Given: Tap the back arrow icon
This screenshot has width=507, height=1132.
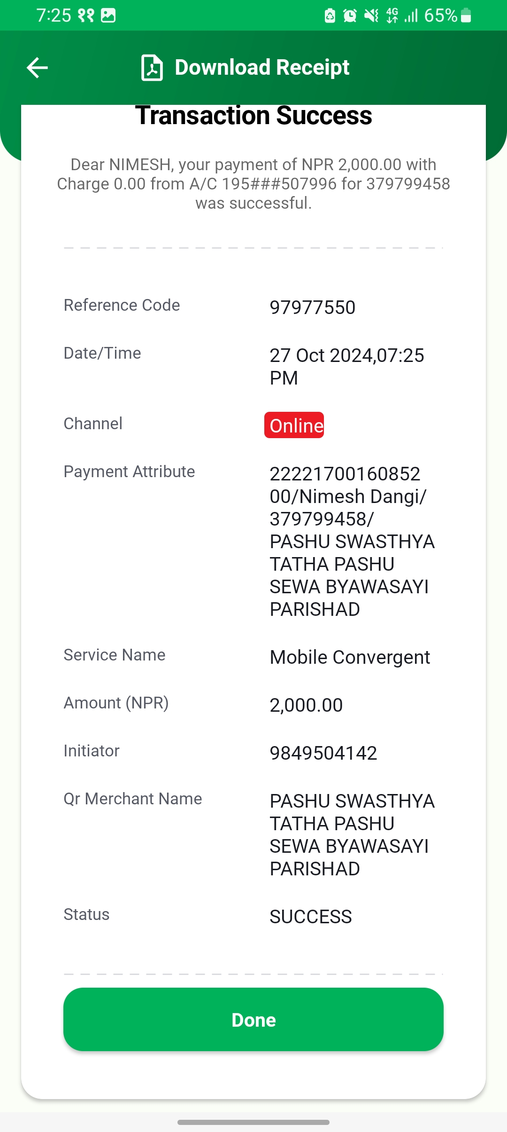Looking at the screenshot, I should pos(38,68).
